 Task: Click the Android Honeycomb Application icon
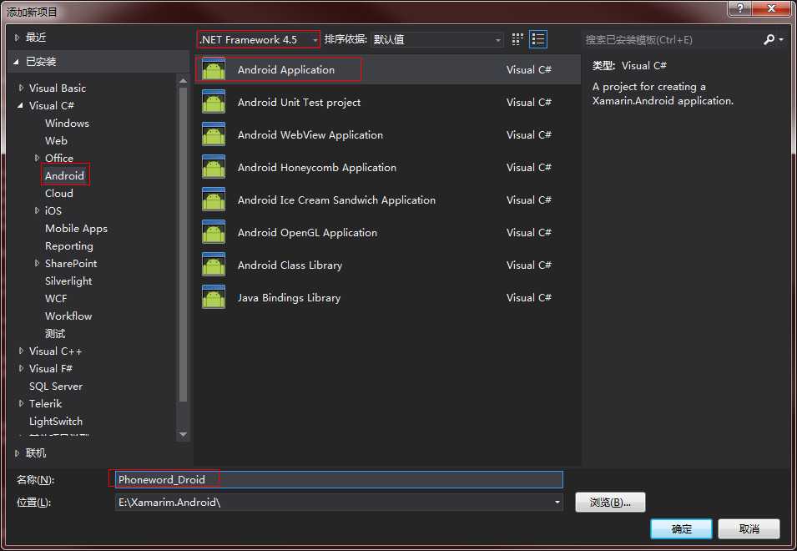pos(214,167)
